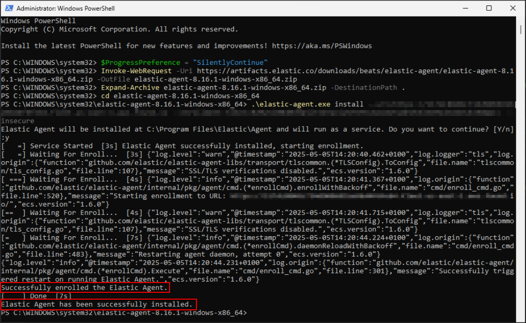
Task: Click the scrollbar up arrow
Action: click(521, 21)
